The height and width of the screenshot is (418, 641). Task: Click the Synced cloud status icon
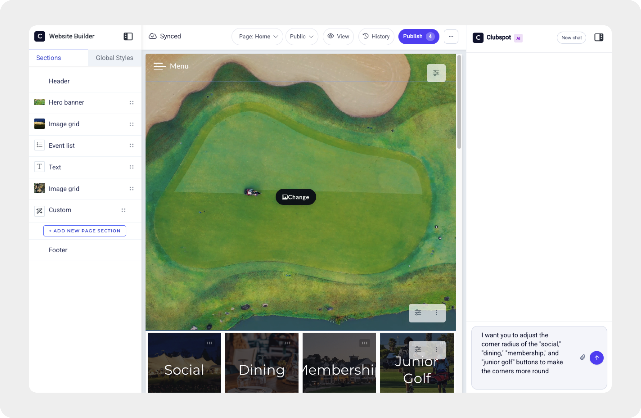tap(153, 36)
